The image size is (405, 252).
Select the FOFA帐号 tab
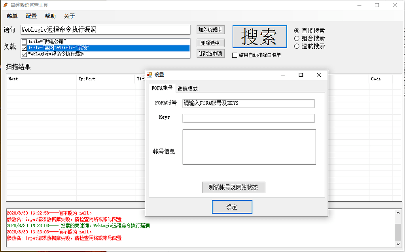coord(161,88)
